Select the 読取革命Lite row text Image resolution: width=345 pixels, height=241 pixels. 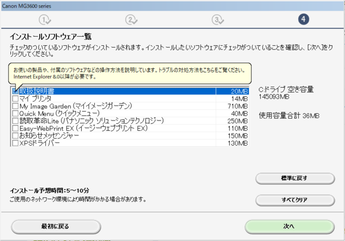pos(92,120)
